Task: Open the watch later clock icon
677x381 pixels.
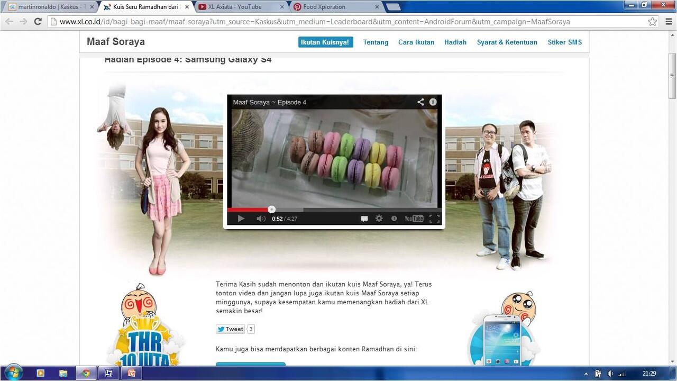Action: point(394,218)
